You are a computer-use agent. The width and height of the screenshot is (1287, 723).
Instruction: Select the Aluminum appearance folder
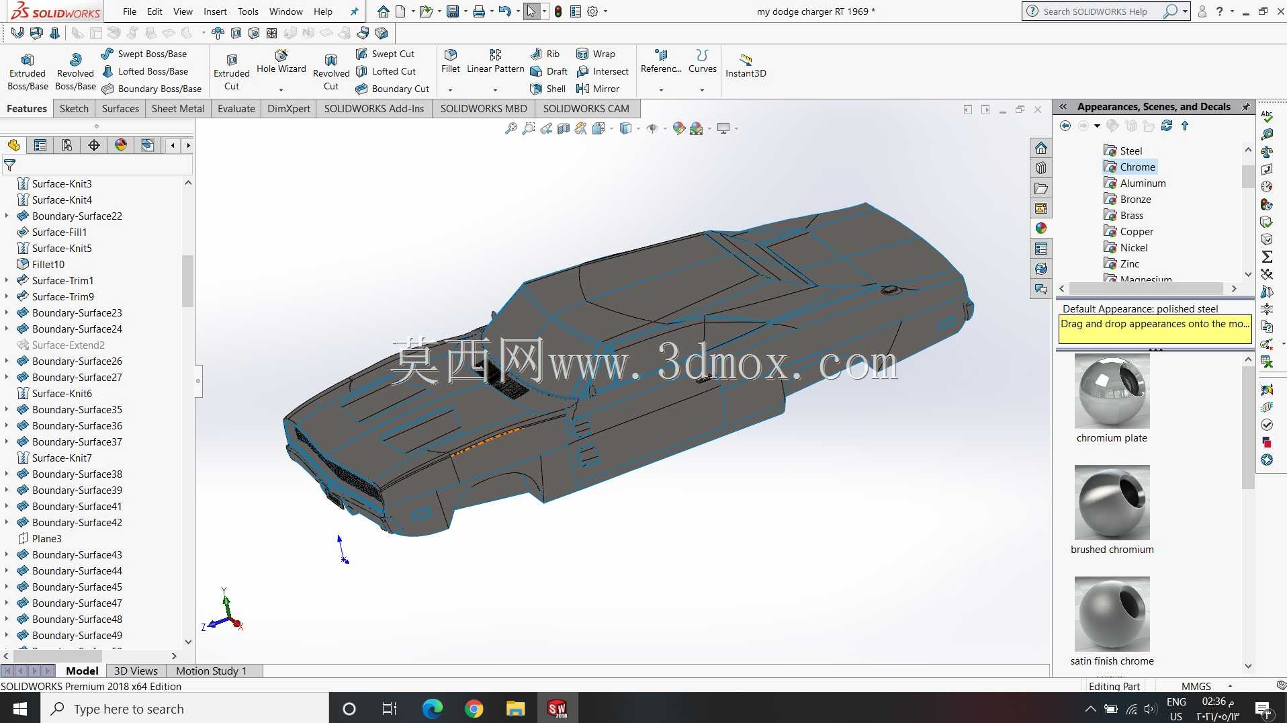click(x=1135, y=183)
